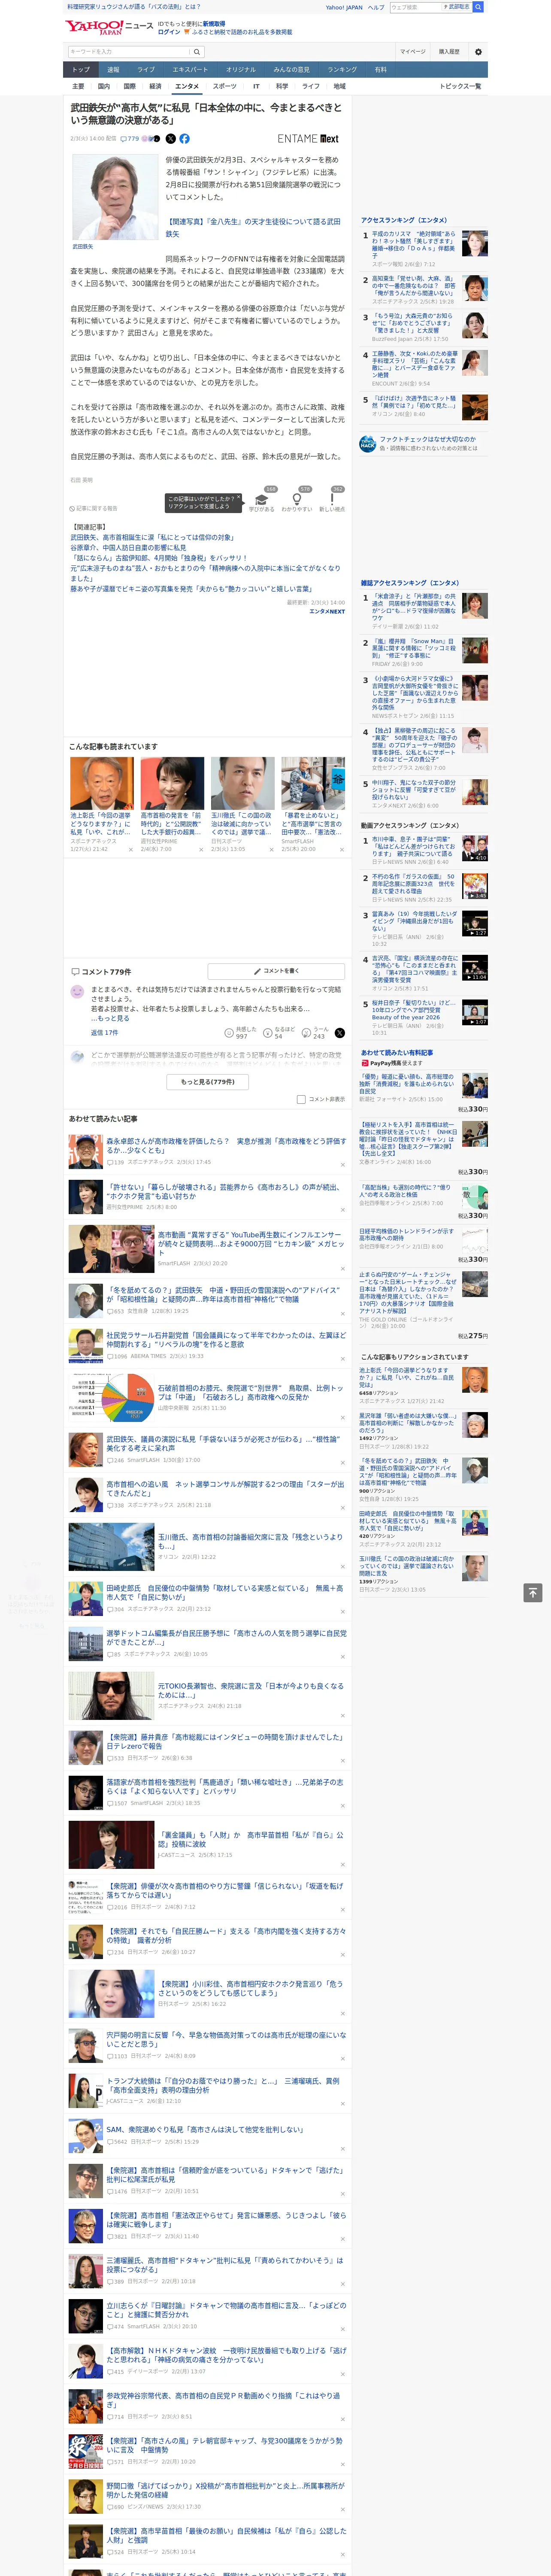
Task: Open related link 谷原章介、中国人訪日自粛の影響
Action: [x=128, y=547]
